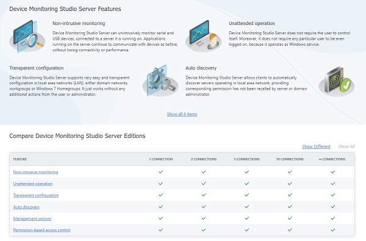This screenshot has width=366, height=241.
Task: Click Management options checkmark under 2 CONNECTIONS
Action: [x=204, y=218]
